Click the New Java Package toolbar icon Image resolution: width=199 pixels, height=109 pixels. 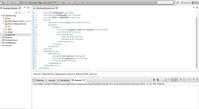click(45, 2)
